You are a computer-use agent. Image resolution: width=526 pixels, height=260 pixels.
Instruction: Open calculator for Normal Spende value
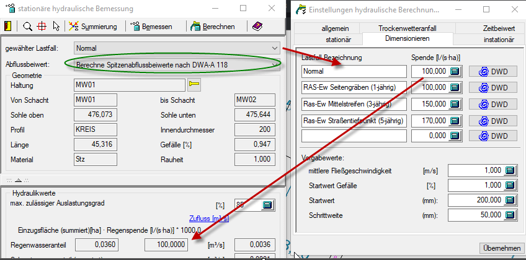[x=455, y=71]
